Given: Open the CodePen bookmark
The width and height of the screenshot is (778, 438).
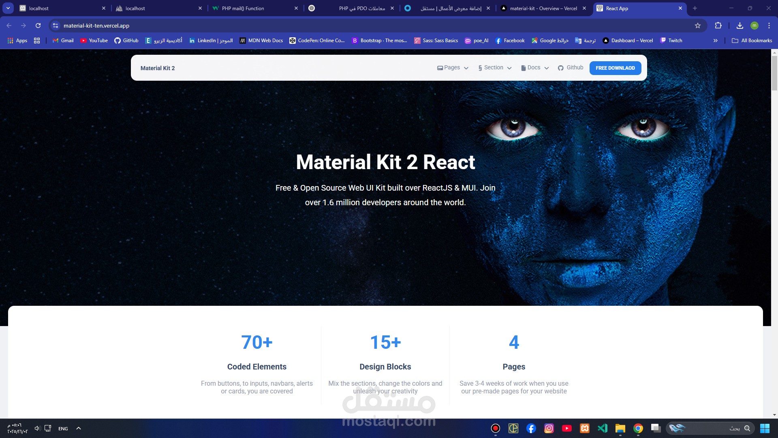Looking at the screenshot, I should point(317,41).
